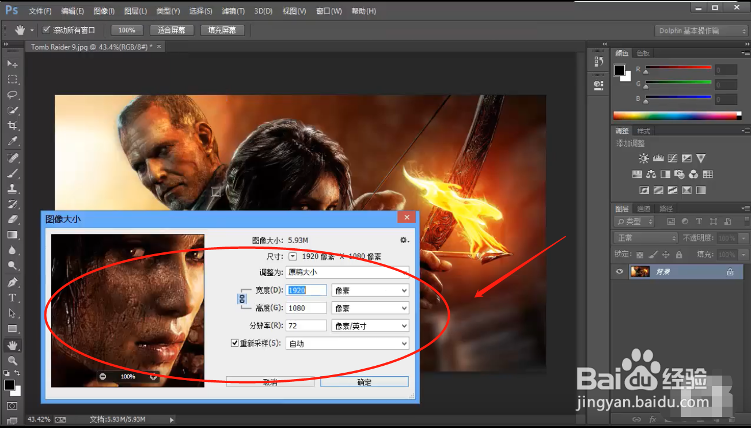Open the 滤镜(T) menu
Viewport: 751px width, 428px height.
point(233,11)
